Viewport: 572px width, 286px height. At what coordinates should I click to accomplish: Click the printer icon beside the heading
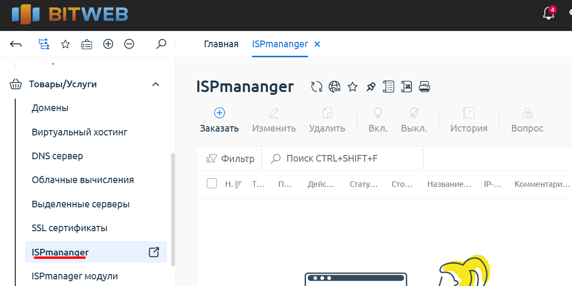coord(424,87)
